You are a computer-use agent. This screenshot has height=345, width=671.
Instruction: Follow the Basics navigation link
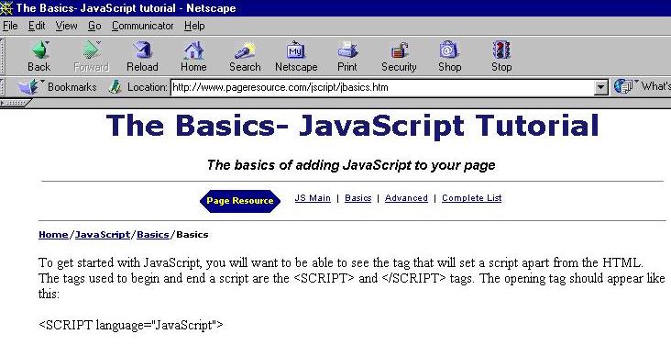point(358,198)
